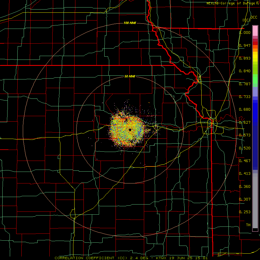Screen dimensions: 260x260
Task: Click the 0.840 legend value
Action: pyautogui.click(x=245, y=71)
